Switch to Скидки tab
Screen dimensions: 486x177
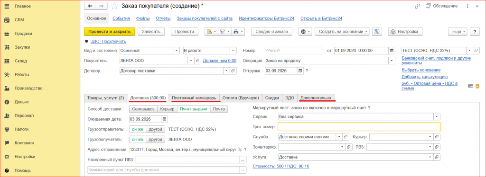pyautogui.click(x=271, y=98)
